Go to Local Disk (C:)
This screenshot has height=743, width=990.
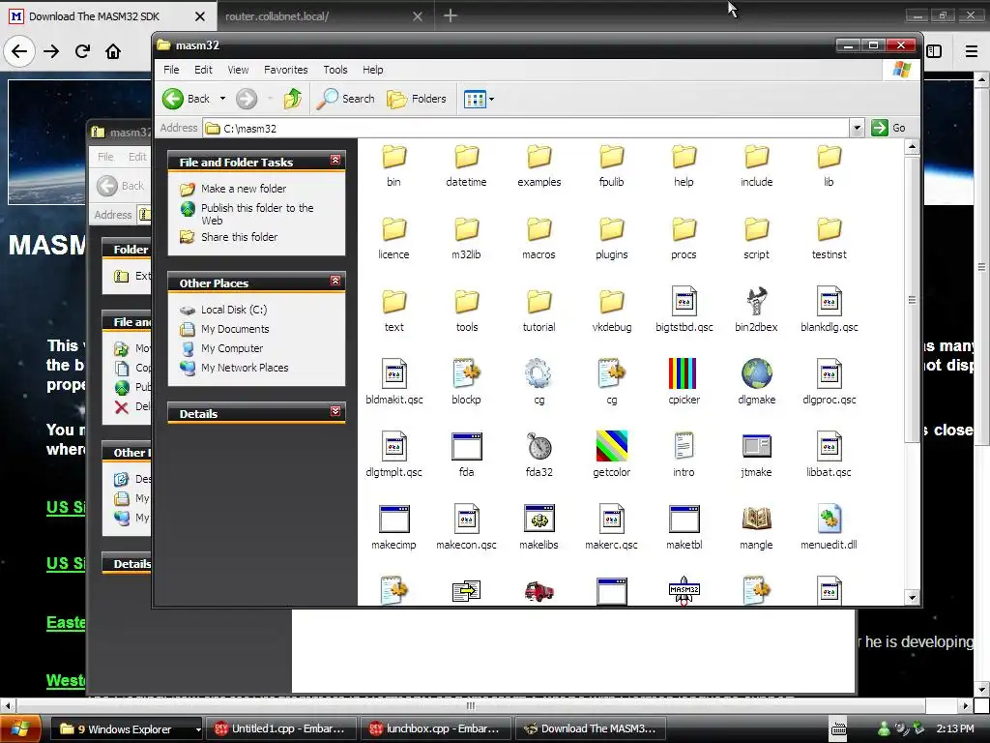tap(234, 310)
